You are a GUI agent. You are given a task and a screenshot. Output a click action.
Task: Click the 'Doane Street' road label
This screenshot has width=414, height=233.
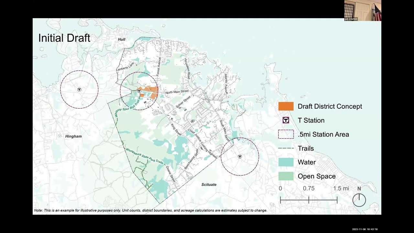point(171,174)
